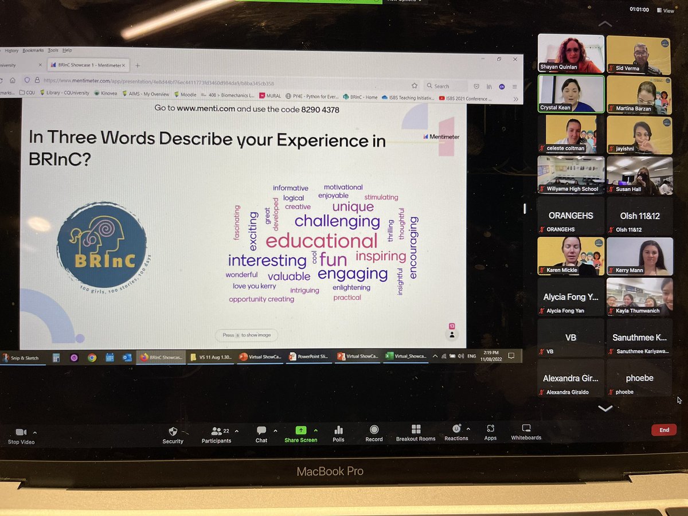Open the Firefox hamburger menu
This screenshot has width=688, height=516.
tap(514, 87)
